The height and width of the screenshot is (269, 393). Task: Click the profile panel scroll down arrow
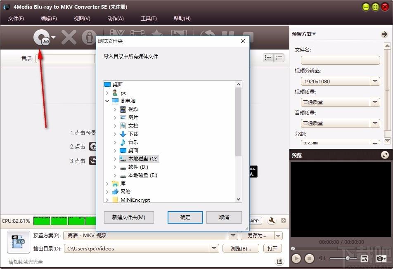387,141
